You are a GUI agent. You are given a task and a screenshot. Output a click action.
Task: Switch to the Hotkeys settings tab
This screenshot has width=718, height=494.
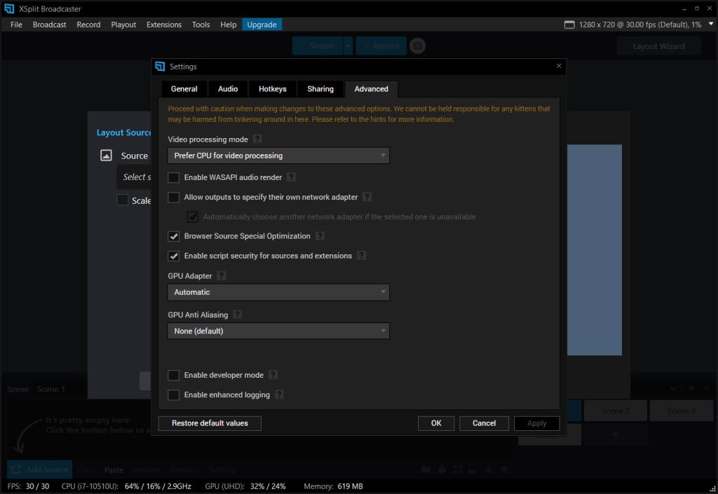pos(273,89)
